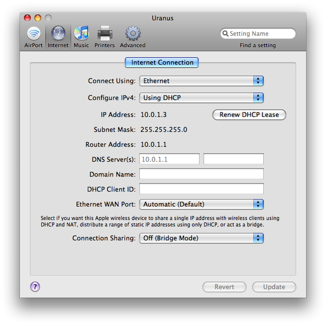Close the Uranus window

coord(27,18)
